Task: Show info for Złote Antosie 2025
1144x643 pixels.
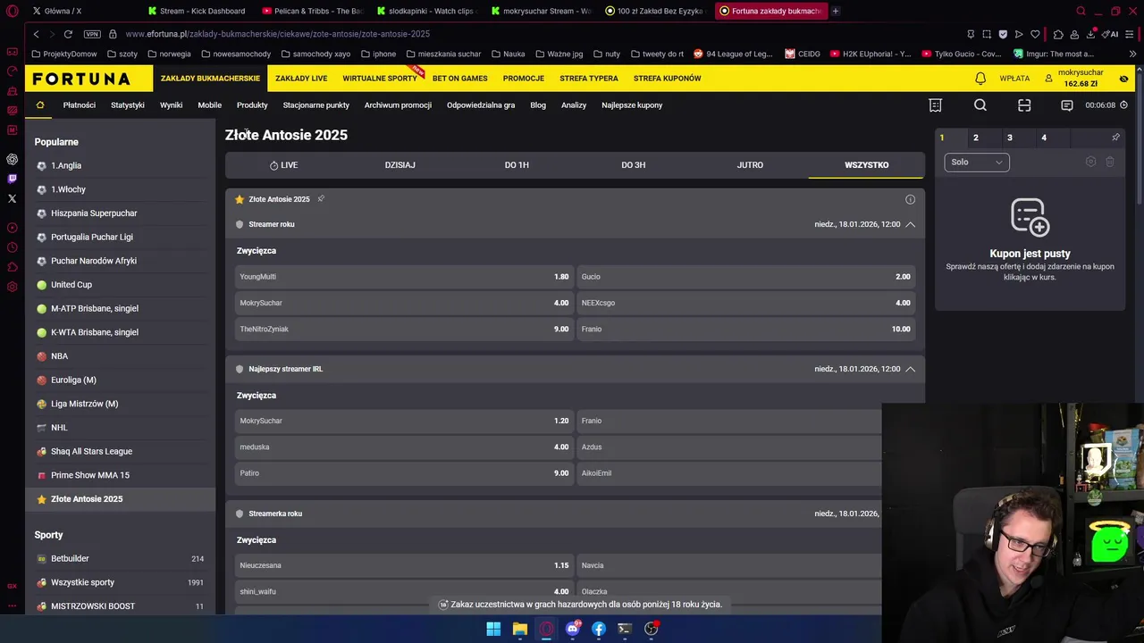Action: pyautogui.click(x=910, y=199)
